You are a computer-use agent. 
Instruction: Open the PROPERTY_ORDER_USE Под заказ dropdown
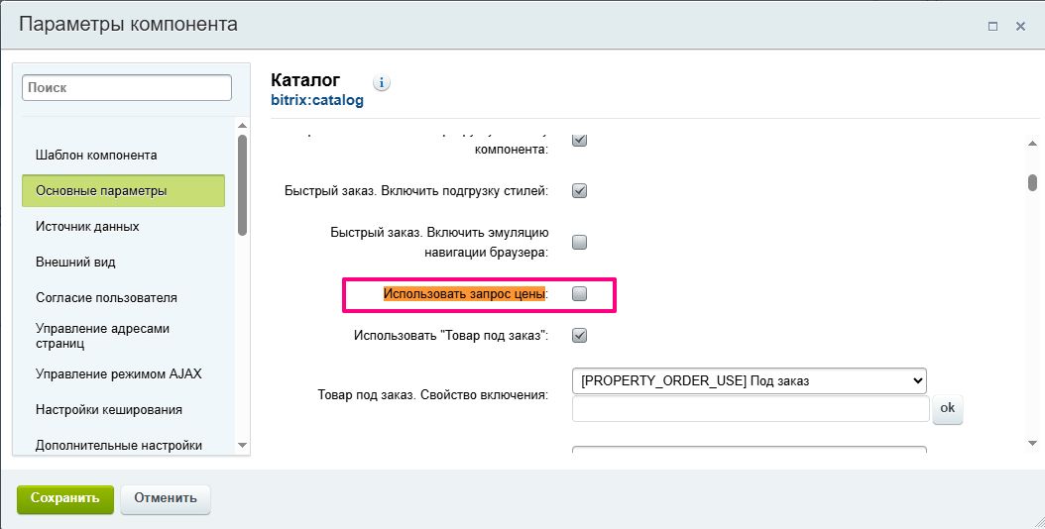(x=749, y=380)
